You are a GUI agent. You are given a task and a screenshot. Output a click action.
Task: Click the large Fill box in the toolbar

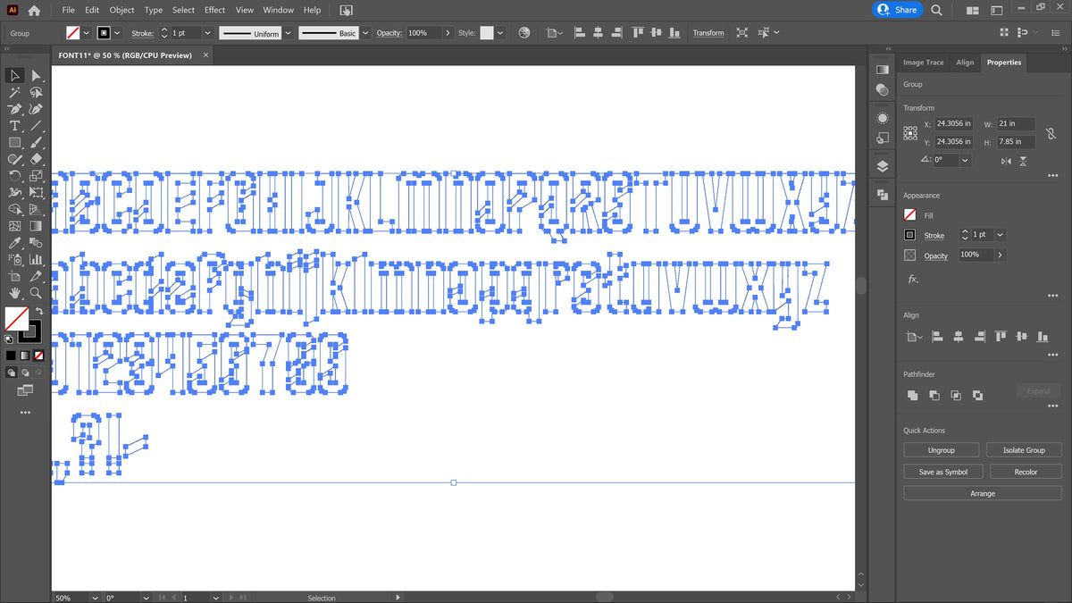tap(16, 319)
